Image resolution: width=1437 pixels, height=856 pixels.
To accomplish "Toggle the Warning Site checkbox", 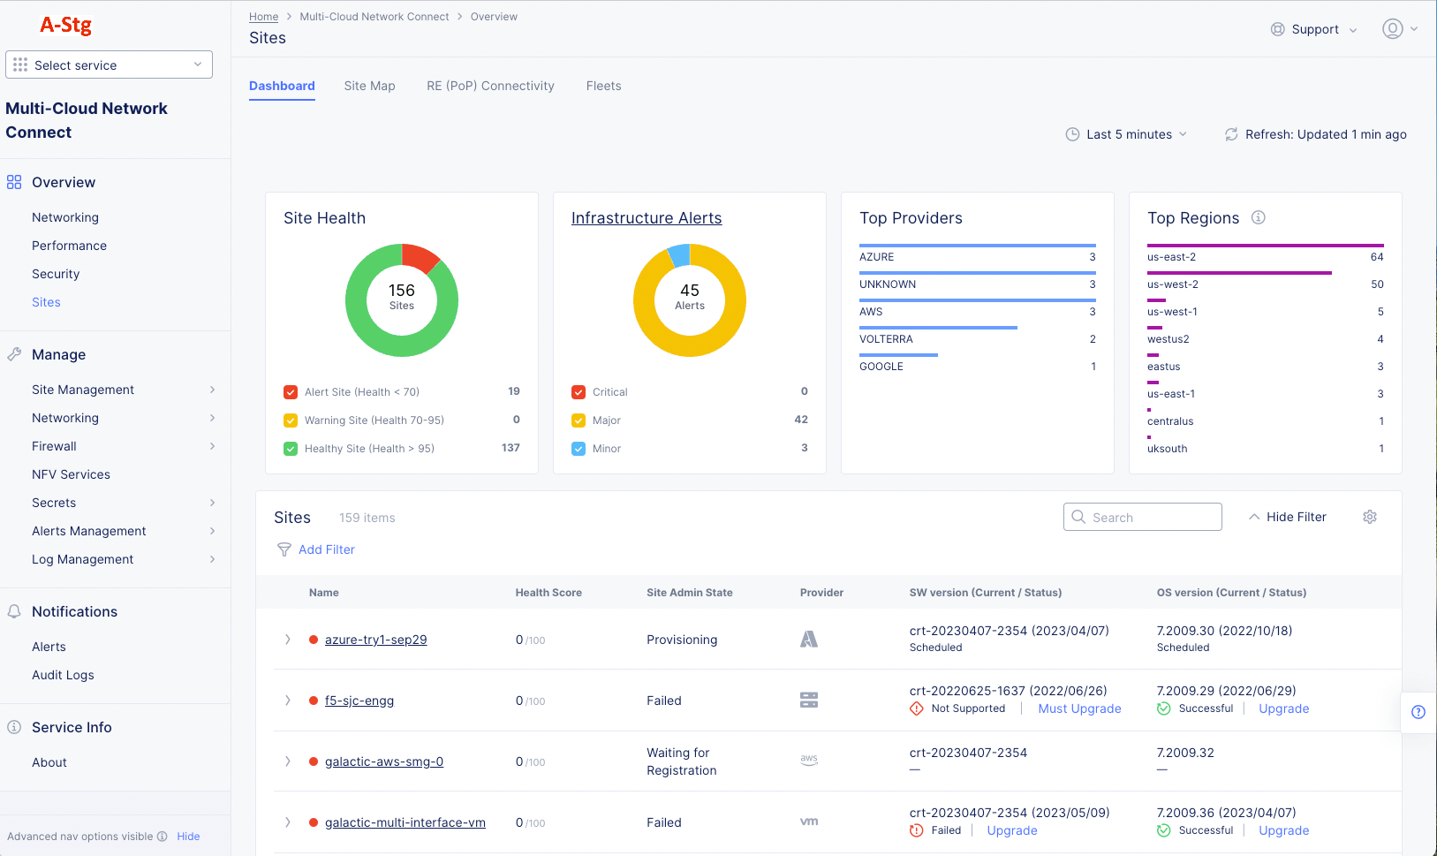I will (x=291, y=420).
